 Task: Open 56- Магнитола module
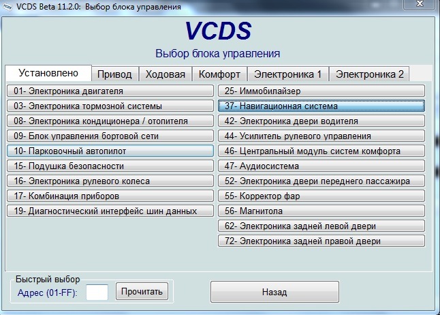pyautogui.click(x=321, y=211)
